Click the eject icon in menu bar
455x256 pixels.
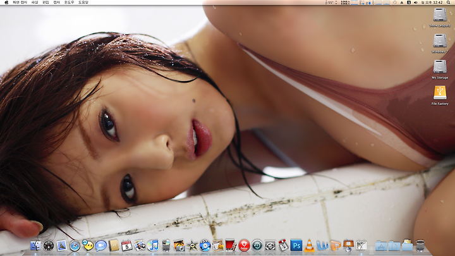pos(402,3)
